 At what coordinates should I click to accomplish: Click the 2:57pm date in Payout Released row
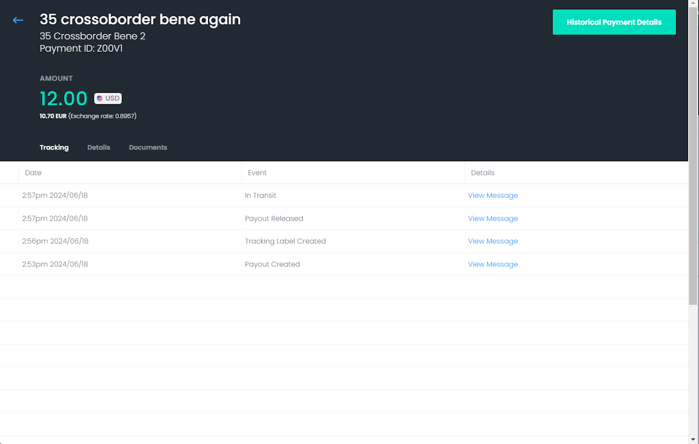[x=55, y=218]
